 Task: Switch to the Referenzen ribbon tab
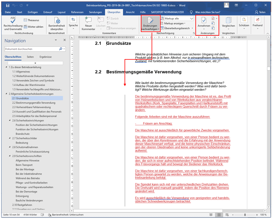pos(77,12)
